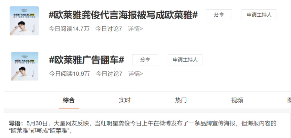Viewport: 291px width, 138px height.
Task: Click 今日讨论7 under 欧莱雅广告翻车 topic
Action: coord(109,74)
